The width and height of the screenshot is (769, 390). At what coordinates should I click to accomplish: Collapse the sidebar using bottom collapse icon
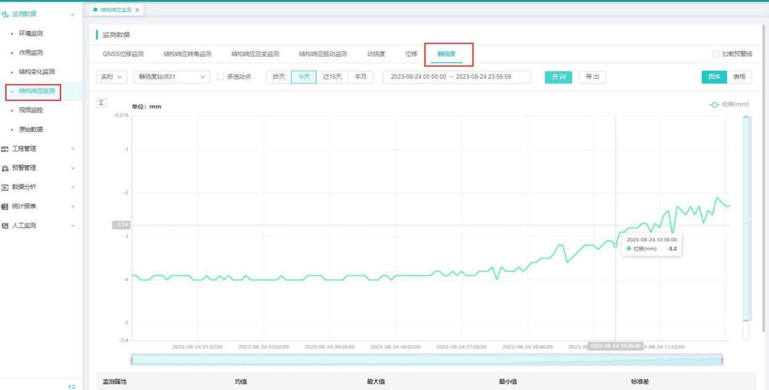[x=72, y=387]
